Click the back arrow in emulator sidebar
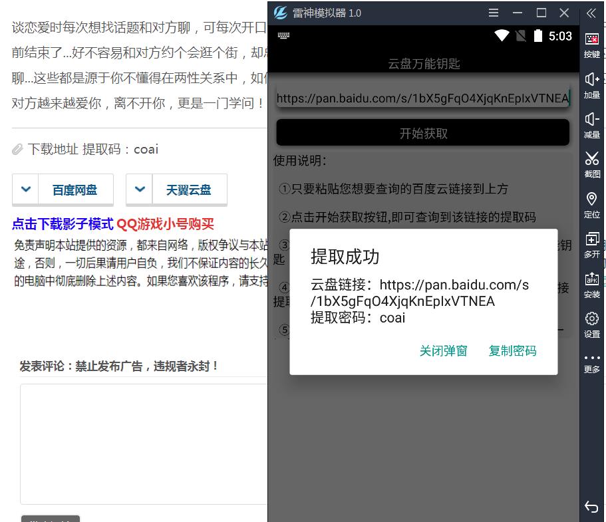 (x=591, y=506)
